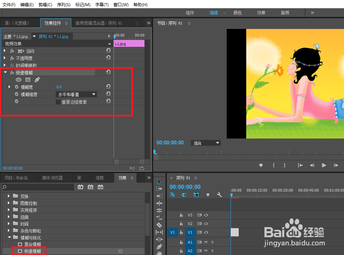344x255 pixels.
Task: Lock the V3 track
Action: [x=181, y=215]
